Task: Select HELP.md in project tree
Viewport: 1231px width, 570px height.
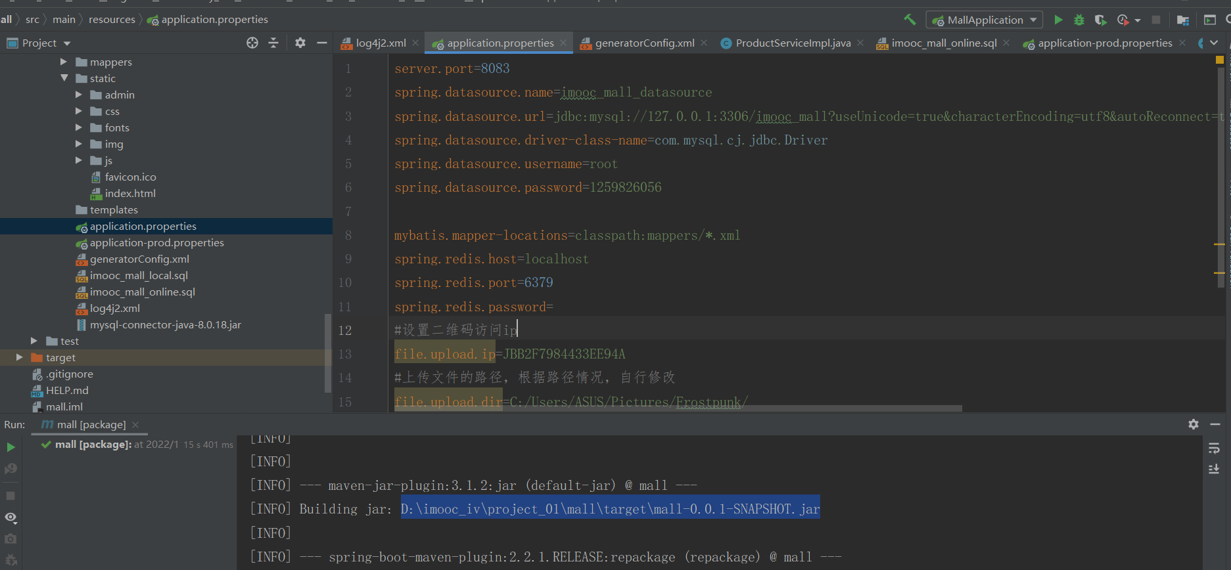Action: (60, 390)
